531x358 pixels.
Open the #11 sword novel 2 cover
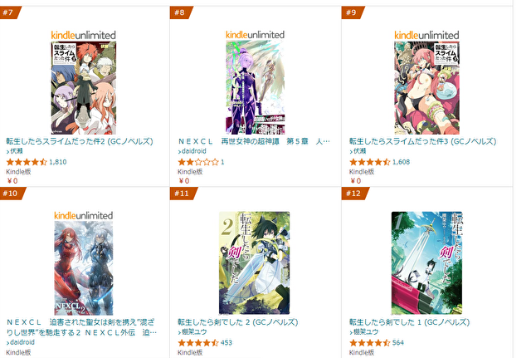(255, 262)
